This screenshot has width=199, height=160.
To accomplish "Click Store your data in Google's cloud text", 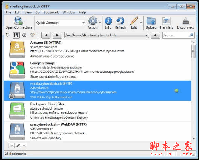I will [x=53, y=76].
